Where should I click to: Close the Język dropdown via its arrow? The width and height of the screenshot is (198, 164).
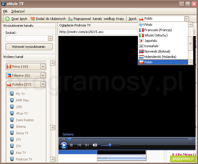(186, 19)
